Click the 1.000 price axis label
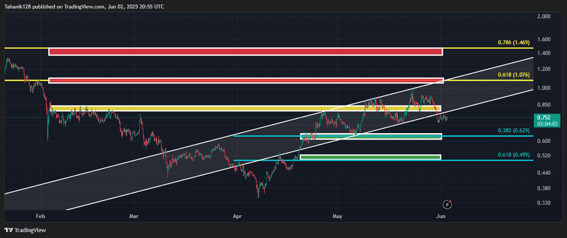This screenshot has height=238, width=567. 544,88
